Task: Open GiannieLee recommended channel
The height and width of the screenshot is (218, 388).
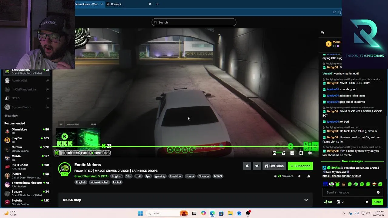Action: (x=26, y=131)
